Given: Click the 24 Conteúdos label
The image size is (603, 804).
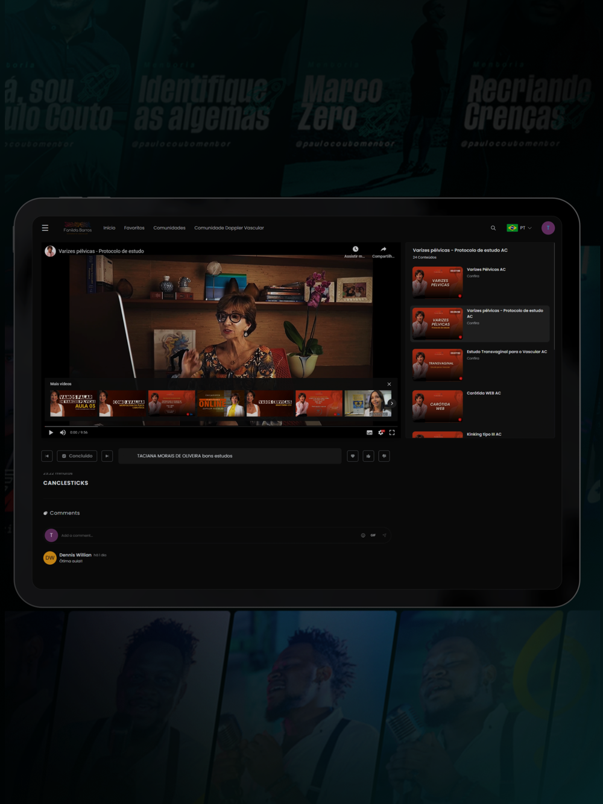Looking at the screenshot, I should (425, 257).
